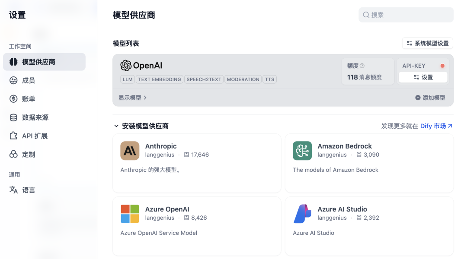Click the TTS tag
Viewport: 467px width, 259px height.
tap(269, 79)
